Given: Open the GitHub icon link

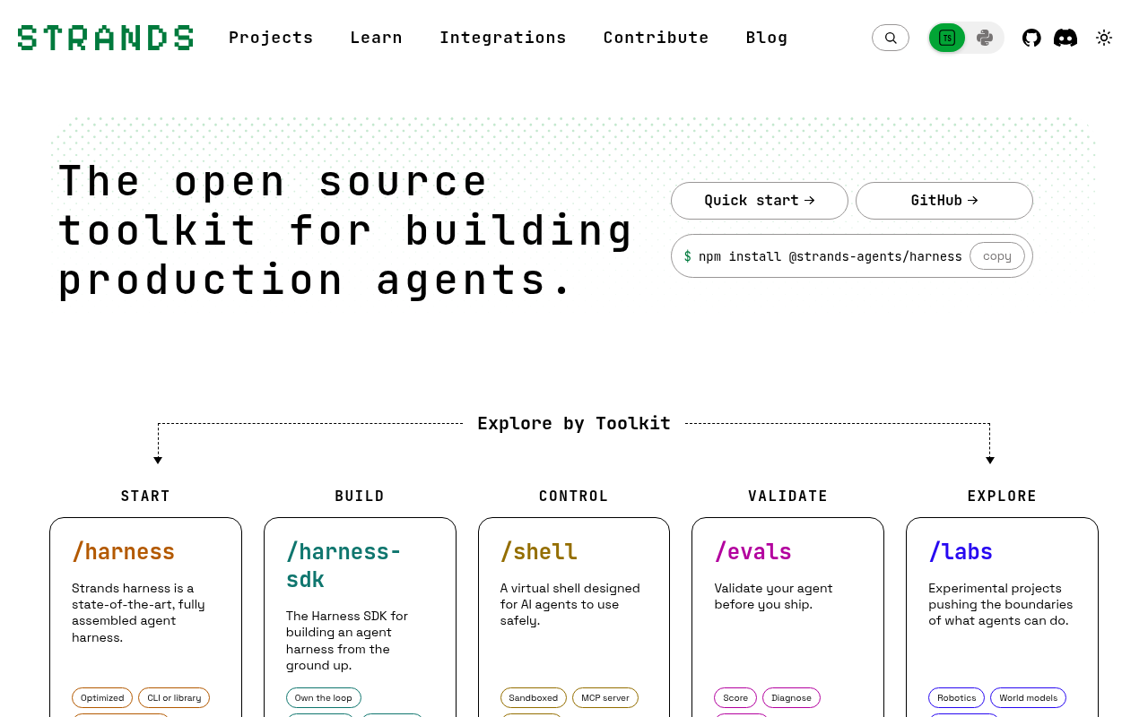Looking at the screenshot, I should [1031, 38].
